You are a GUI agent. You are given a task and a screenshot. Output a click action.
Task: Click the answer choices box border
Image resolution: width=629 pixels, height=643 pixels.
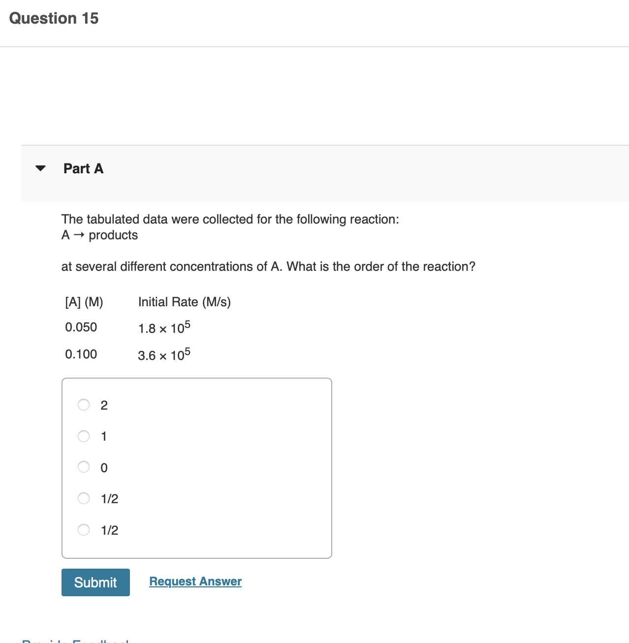pyautogui.click(x=197, y=379)
